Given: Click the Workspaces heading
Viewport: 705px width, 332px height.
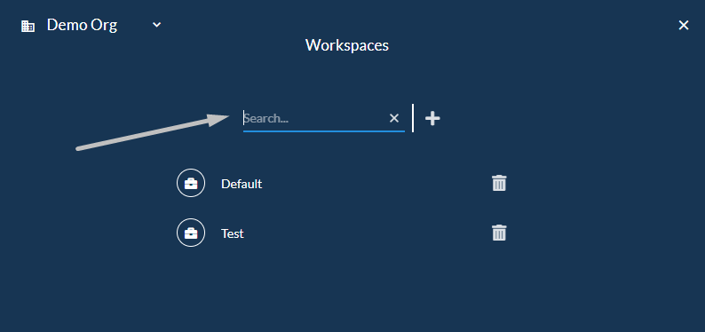Looking at the screenshot, I should point(347,45).
